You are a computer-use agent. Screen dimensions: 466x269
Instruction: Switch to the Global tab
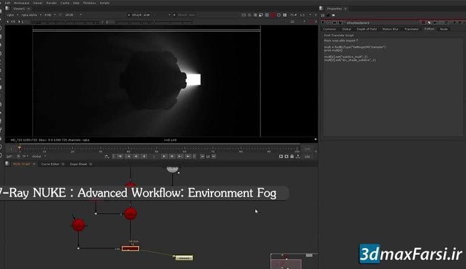coord(347,29)
